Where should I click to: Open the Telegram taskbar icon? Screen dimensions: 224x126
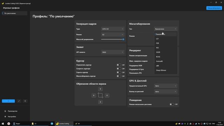[52, 124]
